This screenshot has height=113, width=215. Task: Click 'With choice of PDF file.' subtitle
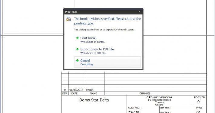93,53
